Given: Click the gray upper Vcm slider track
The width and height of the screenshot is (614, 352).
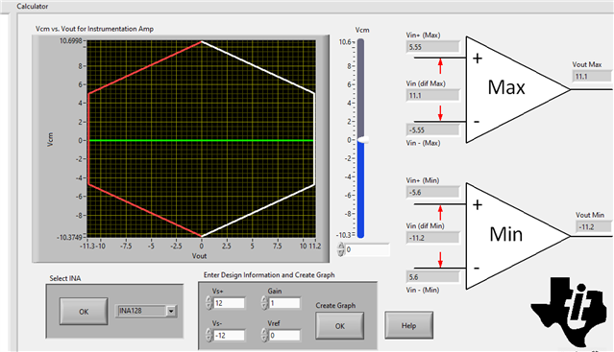Looking at the screenshot, I should click(x=360, y=88).
